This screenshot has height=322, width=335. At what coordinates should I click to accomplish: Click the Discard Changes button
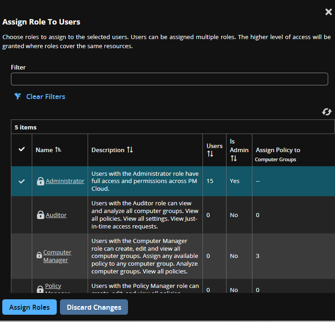[x=94, y=307]
